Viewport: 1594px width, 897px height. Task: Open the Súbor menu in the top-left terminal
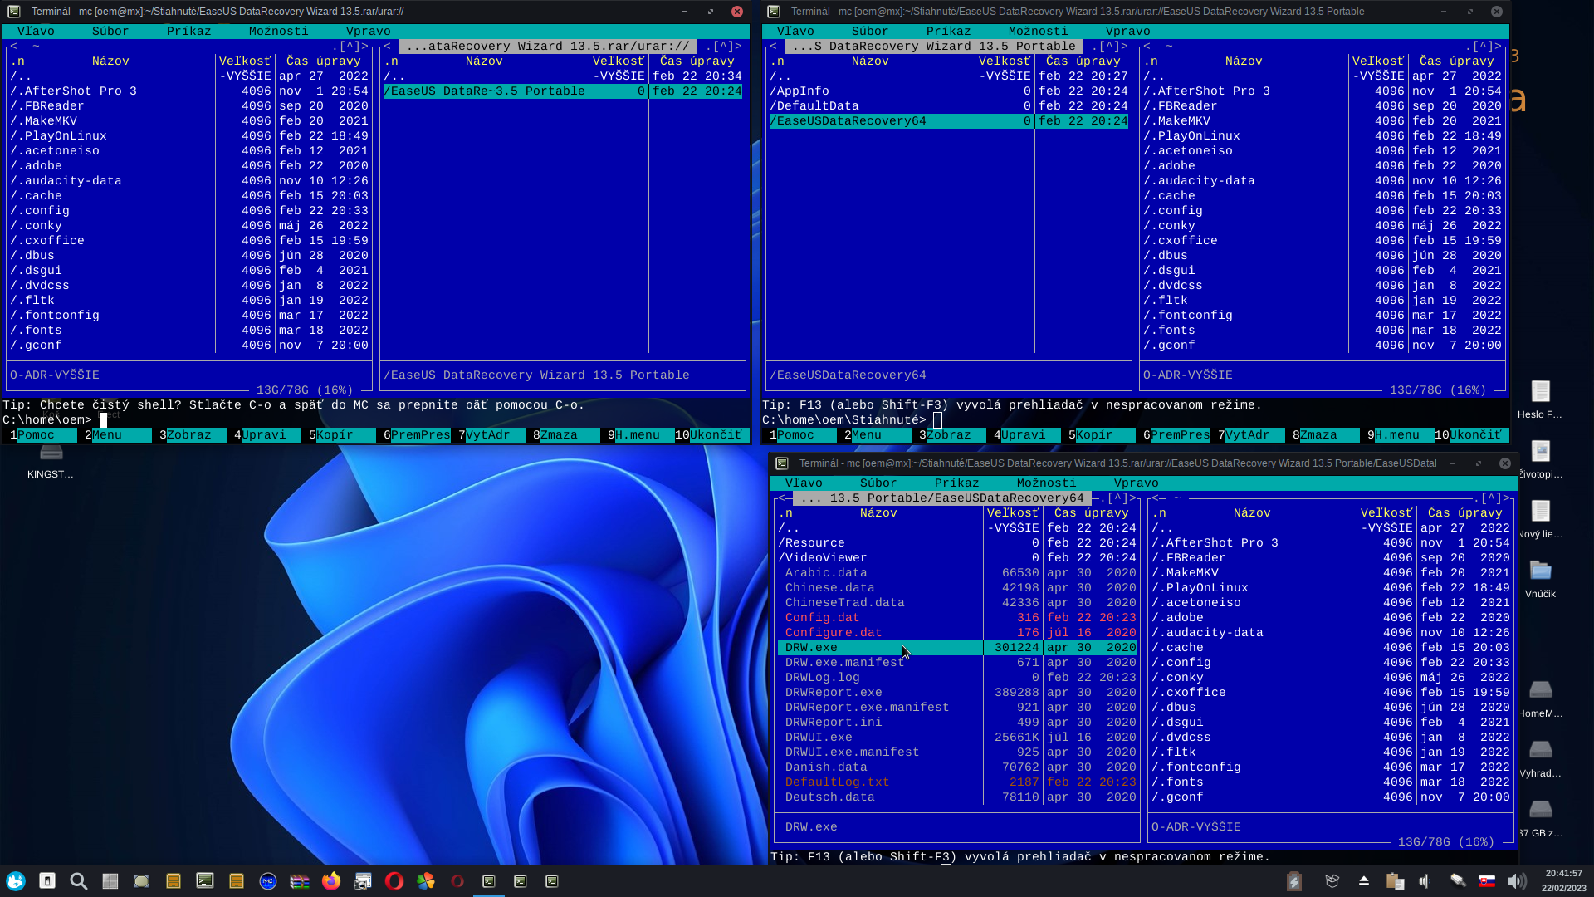110,32
